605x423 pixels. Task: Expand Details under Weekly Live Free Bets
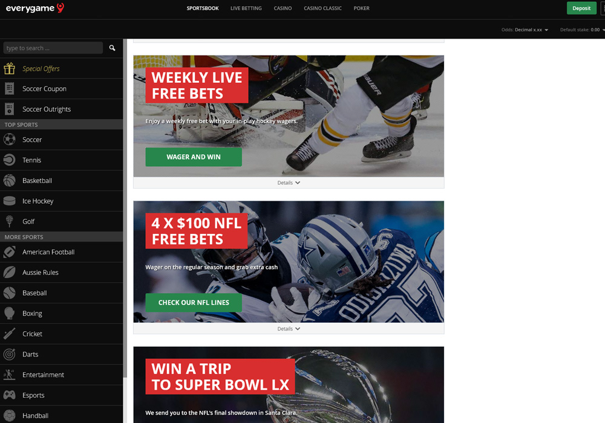[x=289, y=182]
